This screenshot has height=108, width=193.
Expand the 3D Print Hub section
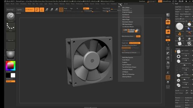point(126,17)
